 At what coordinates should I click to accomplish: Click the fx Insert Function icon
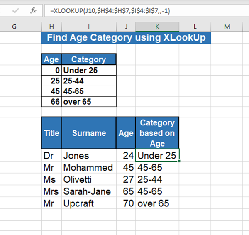pos(34,10)
